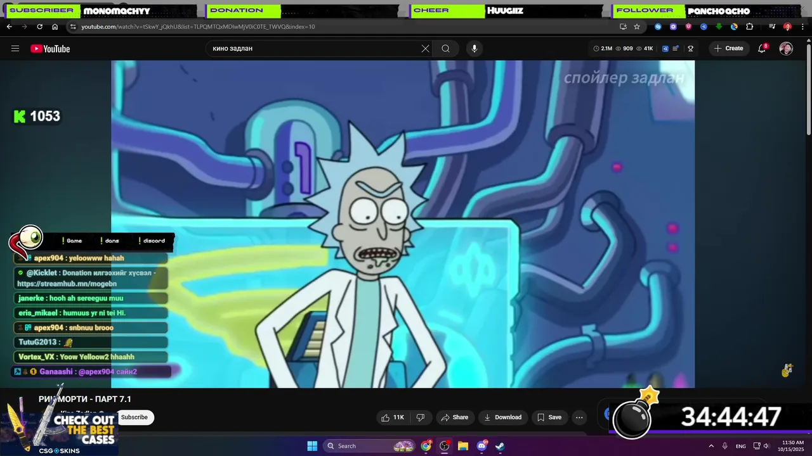Open the Extensions puzzle menu
The image size is (812, 456).
[x=749, y=27]
